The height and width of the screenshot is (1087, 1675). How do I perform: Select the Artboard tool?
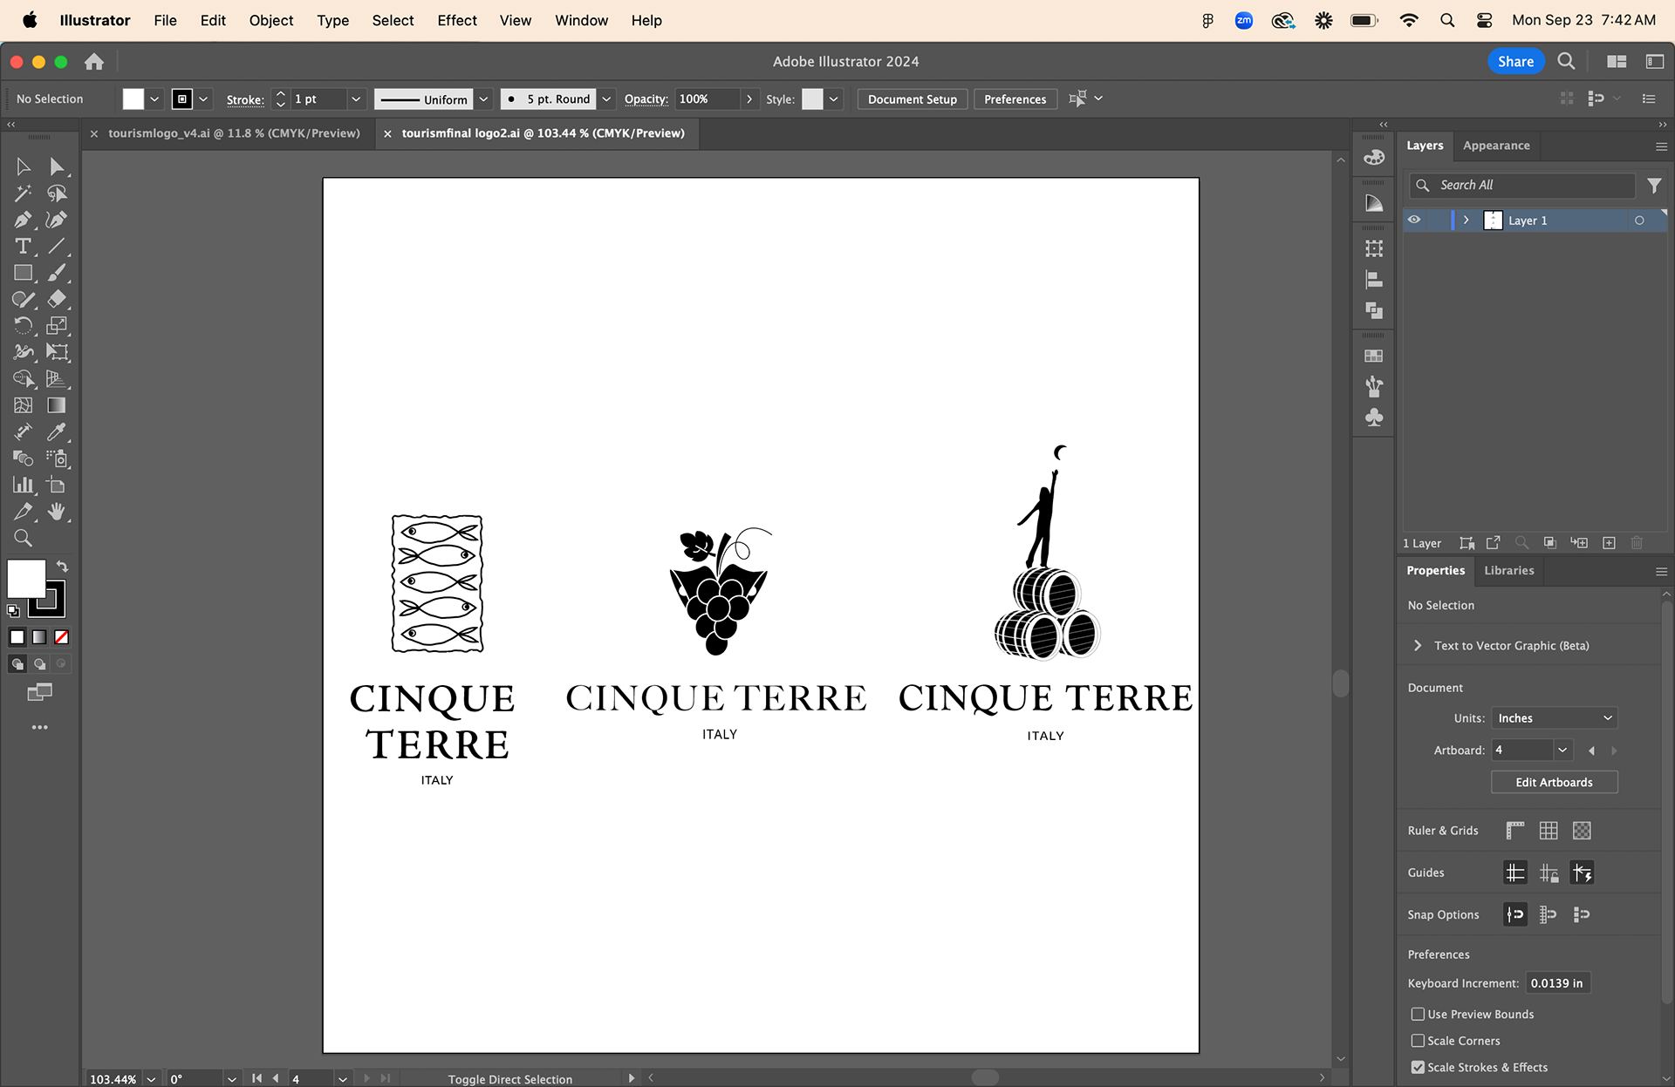57,486
